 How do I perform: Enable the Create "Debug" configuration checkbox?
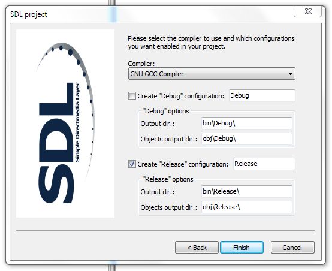[132, 95]
